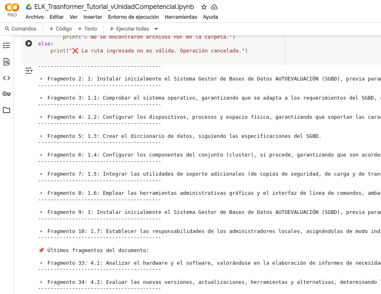This screenshot has width=381, height=294.
Task: Open the Files folder panel
Action: [x=6, y=110]
